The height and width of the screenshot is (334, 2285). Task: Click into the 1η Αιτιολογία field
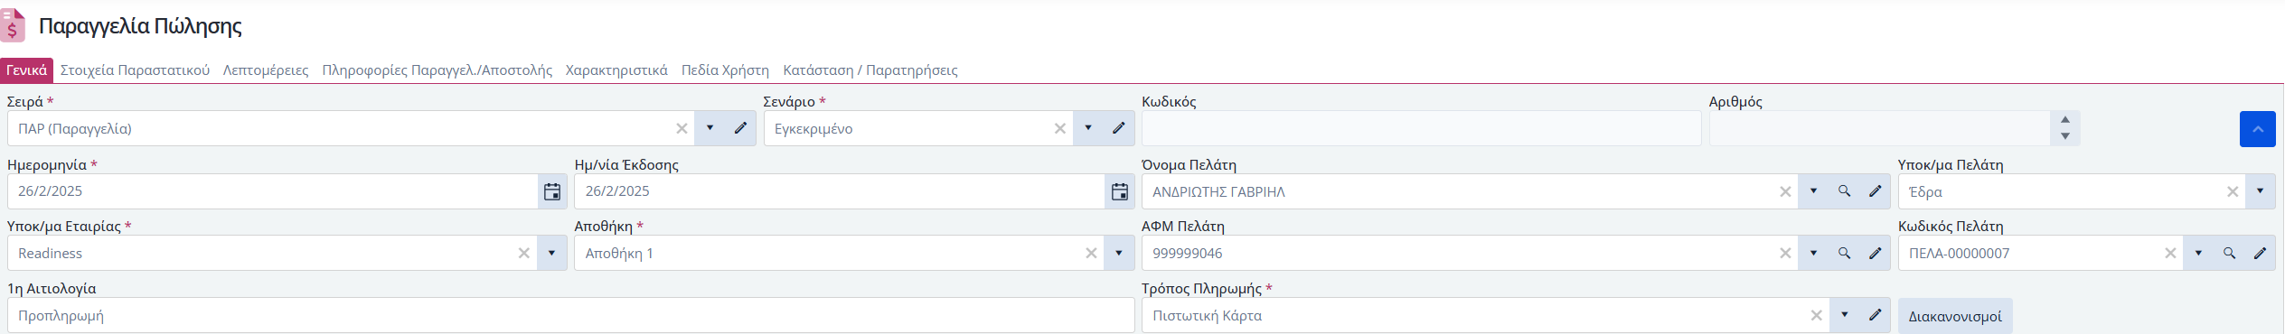pos(570,315)
